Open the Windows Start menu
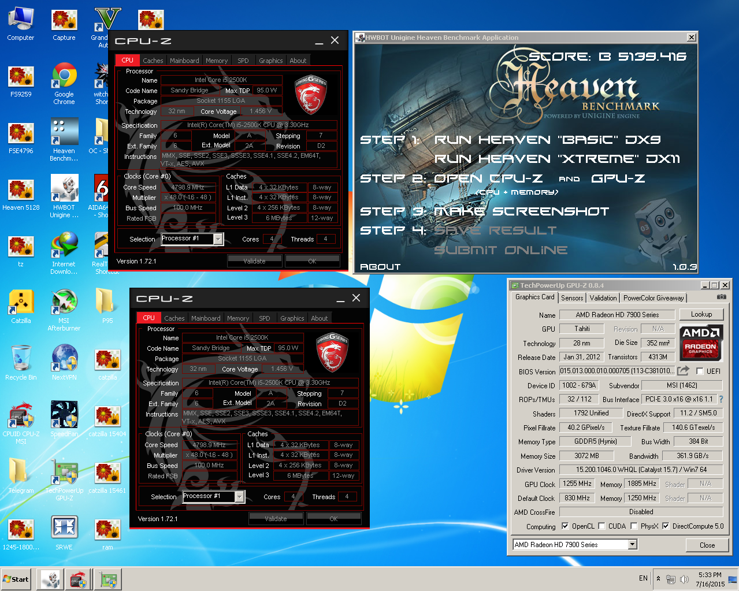The image size is (739, 591). [x=16, y=579]
